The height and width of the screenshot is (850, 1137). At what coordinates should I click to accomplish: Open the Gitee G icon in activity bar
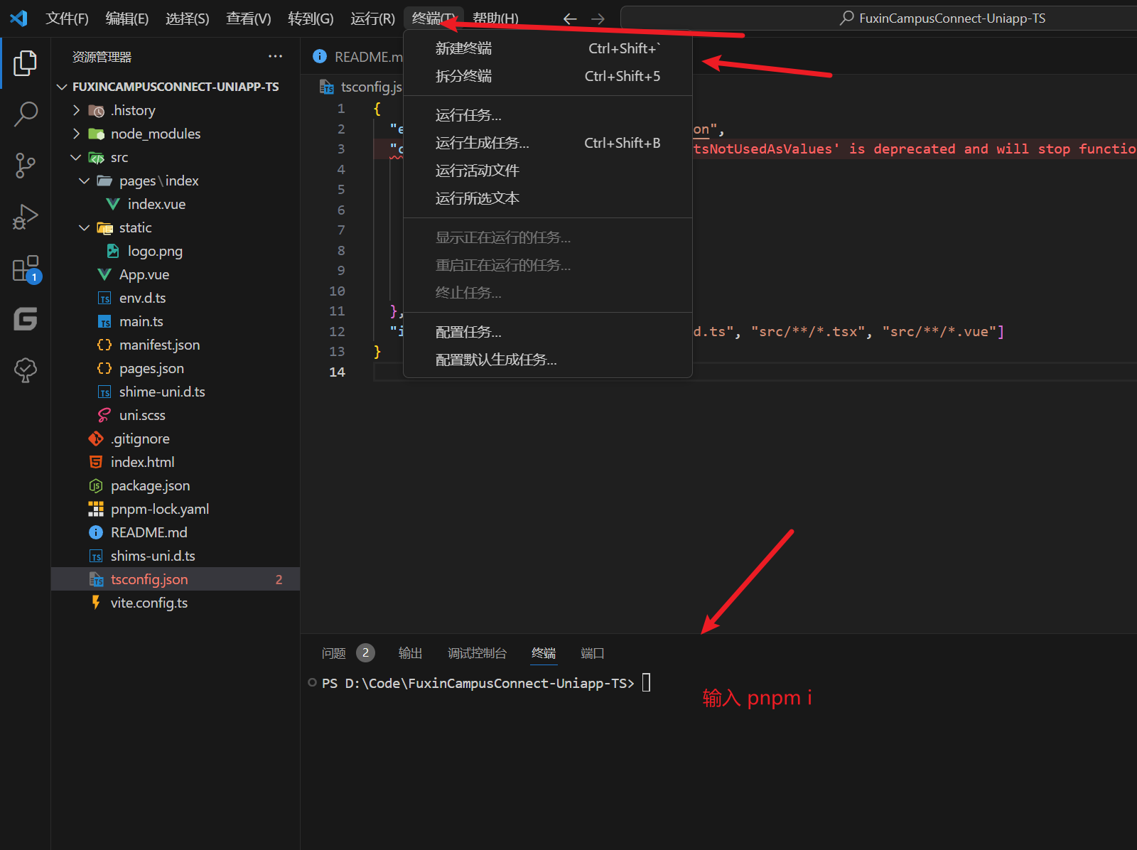(x=26, y=319)
